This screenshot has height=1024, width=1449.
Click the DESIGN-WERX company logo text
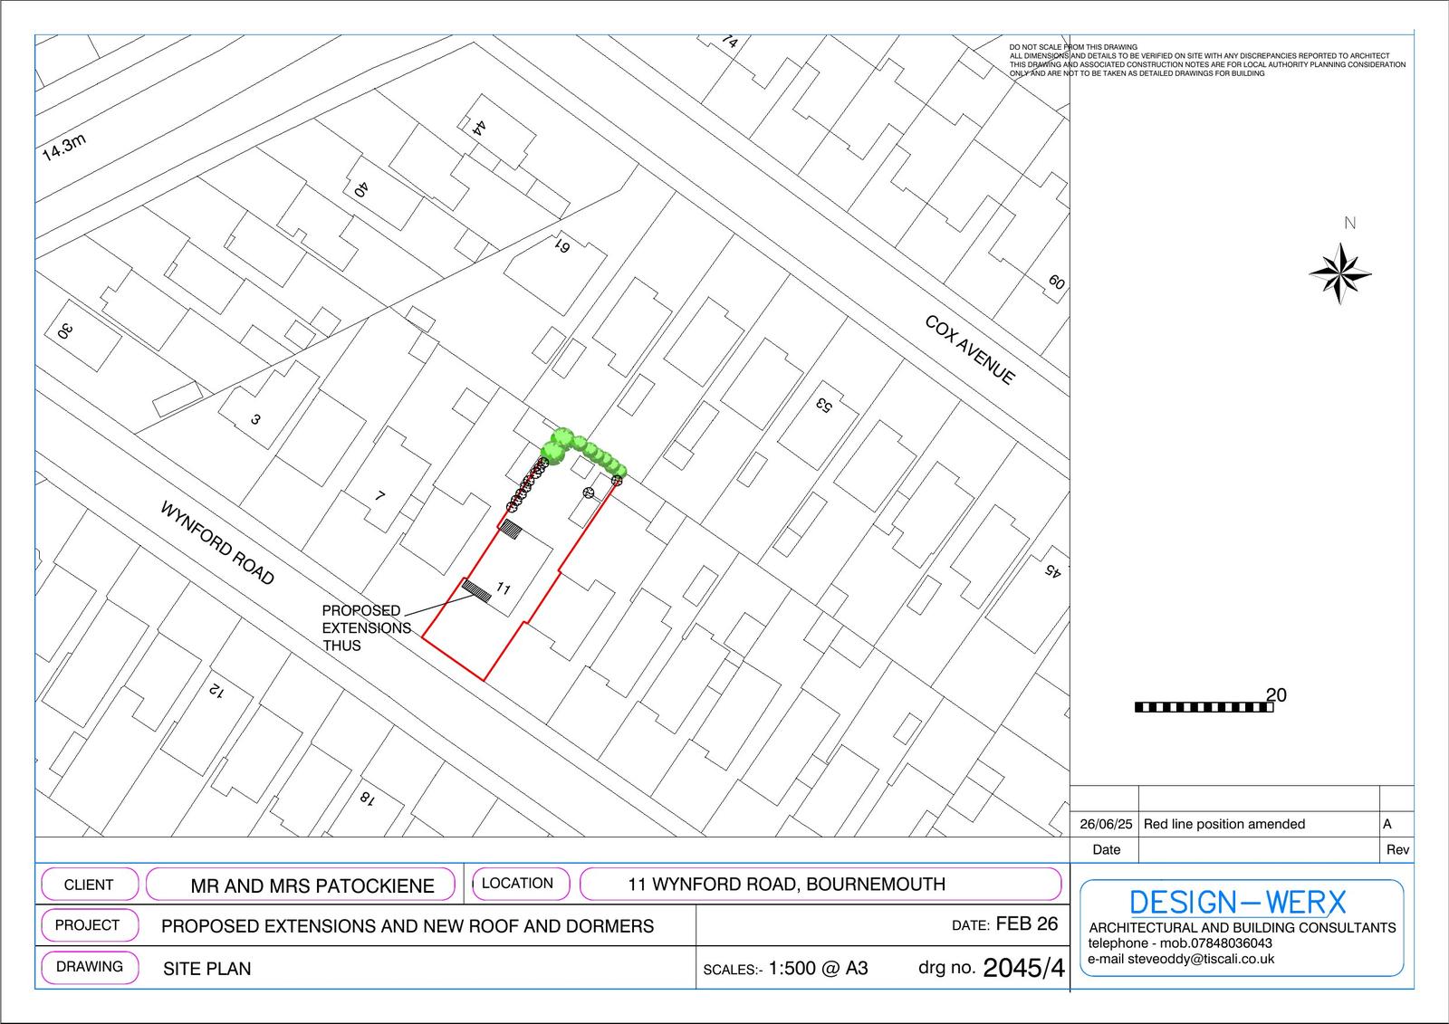[x=1237, y=902]
